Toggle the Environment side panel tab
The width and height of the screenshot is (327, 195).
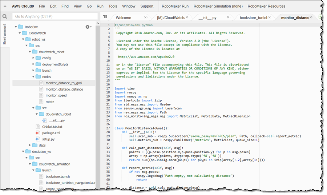click(5, 35)
